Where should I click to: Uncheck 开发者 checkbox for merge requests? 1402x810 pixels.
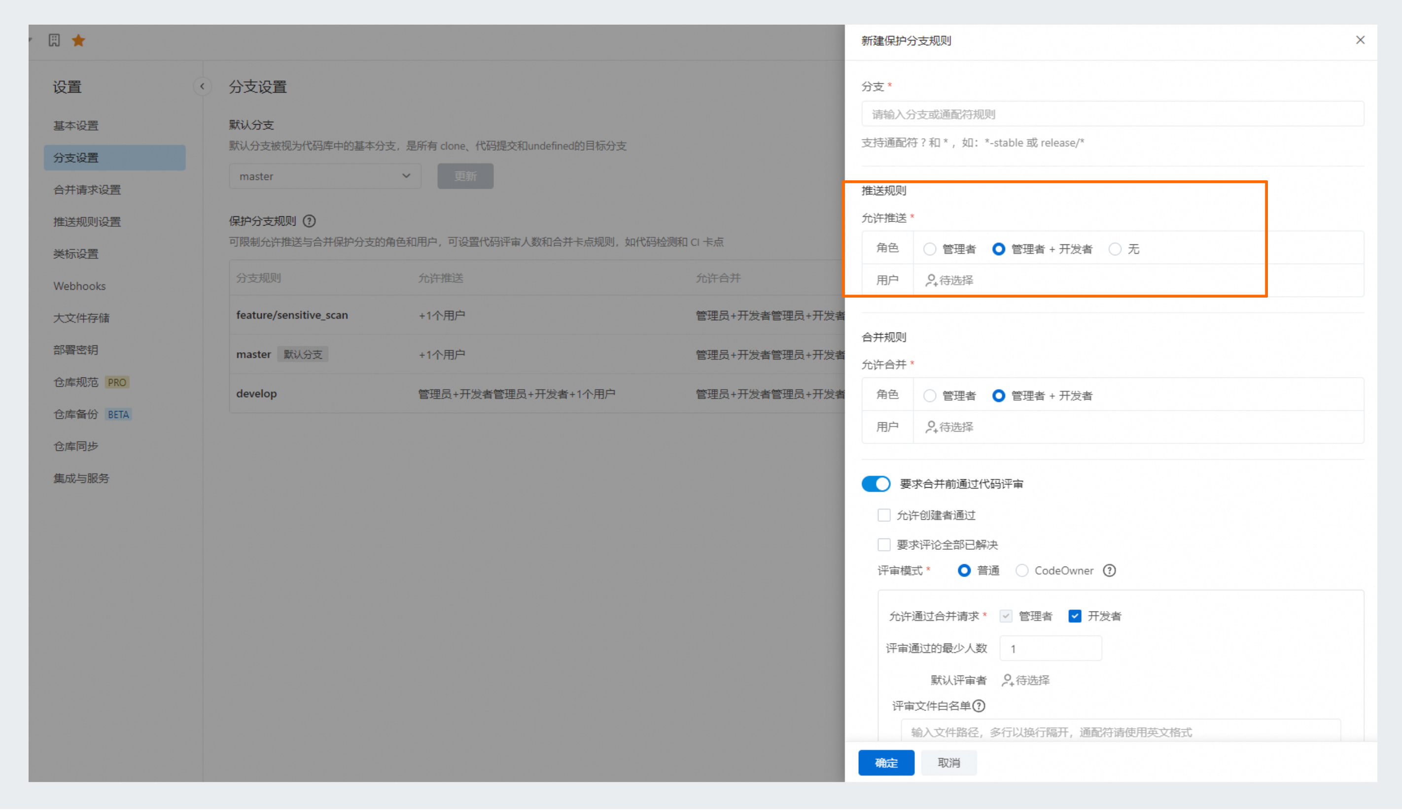[x=1074, y=616]
